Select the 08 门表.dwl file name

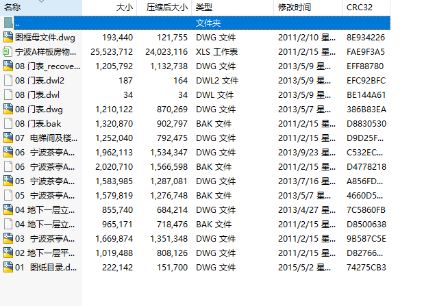tap(42, 95)
